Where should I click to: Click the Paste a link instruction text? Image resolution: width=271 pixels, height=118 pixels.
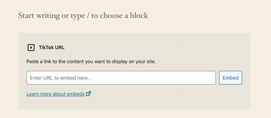[x=91, y=62]
